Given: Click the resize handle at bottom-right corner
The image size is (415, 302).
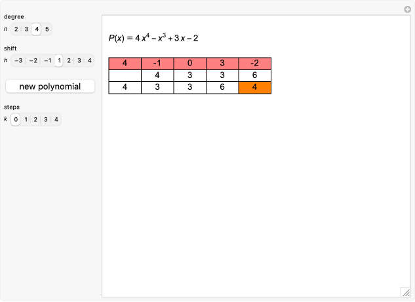Looking at the screenshot, I should point(405,292).
